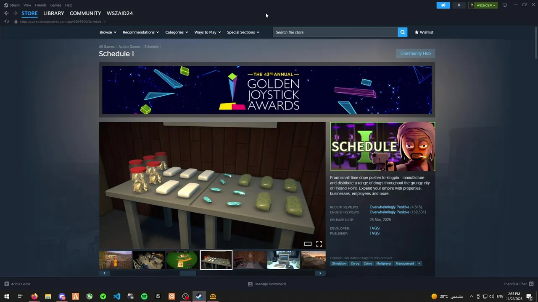Expand the Ways to Play dropdown
The image size is (538, 302).
[208, 32]
